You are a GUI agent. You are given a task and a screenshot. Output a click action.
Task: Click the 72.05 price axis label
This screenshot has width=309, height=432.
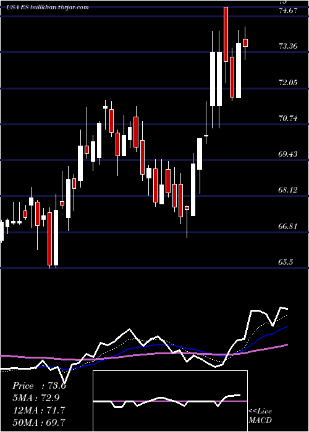point(288,82)
